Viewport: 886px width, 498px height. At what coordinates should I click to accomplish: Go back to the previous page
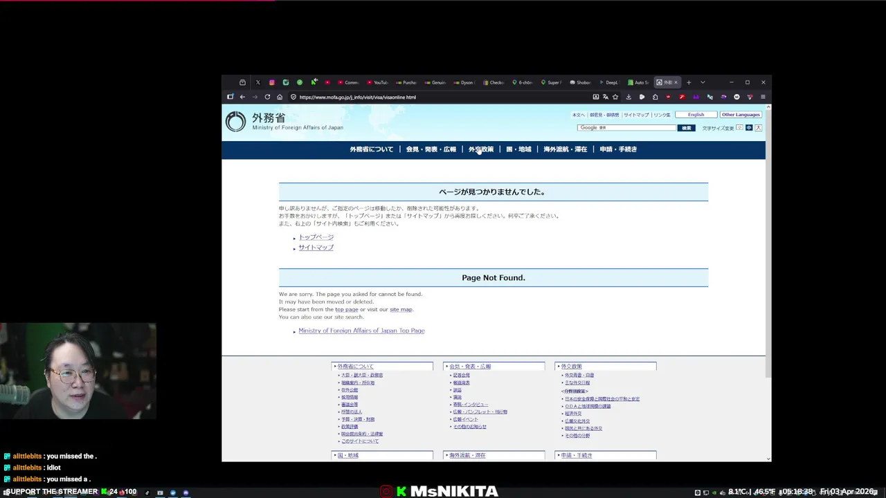coord(242,97)
